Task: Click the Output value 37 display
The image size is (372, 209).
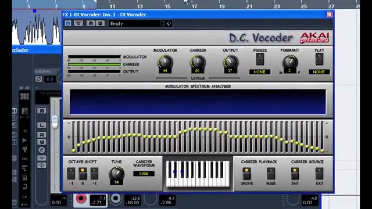Action: pos(230,71)
